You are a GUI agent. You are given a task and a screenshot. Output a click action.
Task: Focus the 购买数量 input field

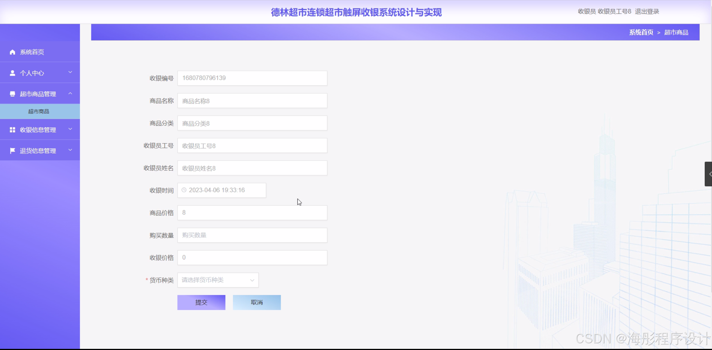click(x=252, y=235)
